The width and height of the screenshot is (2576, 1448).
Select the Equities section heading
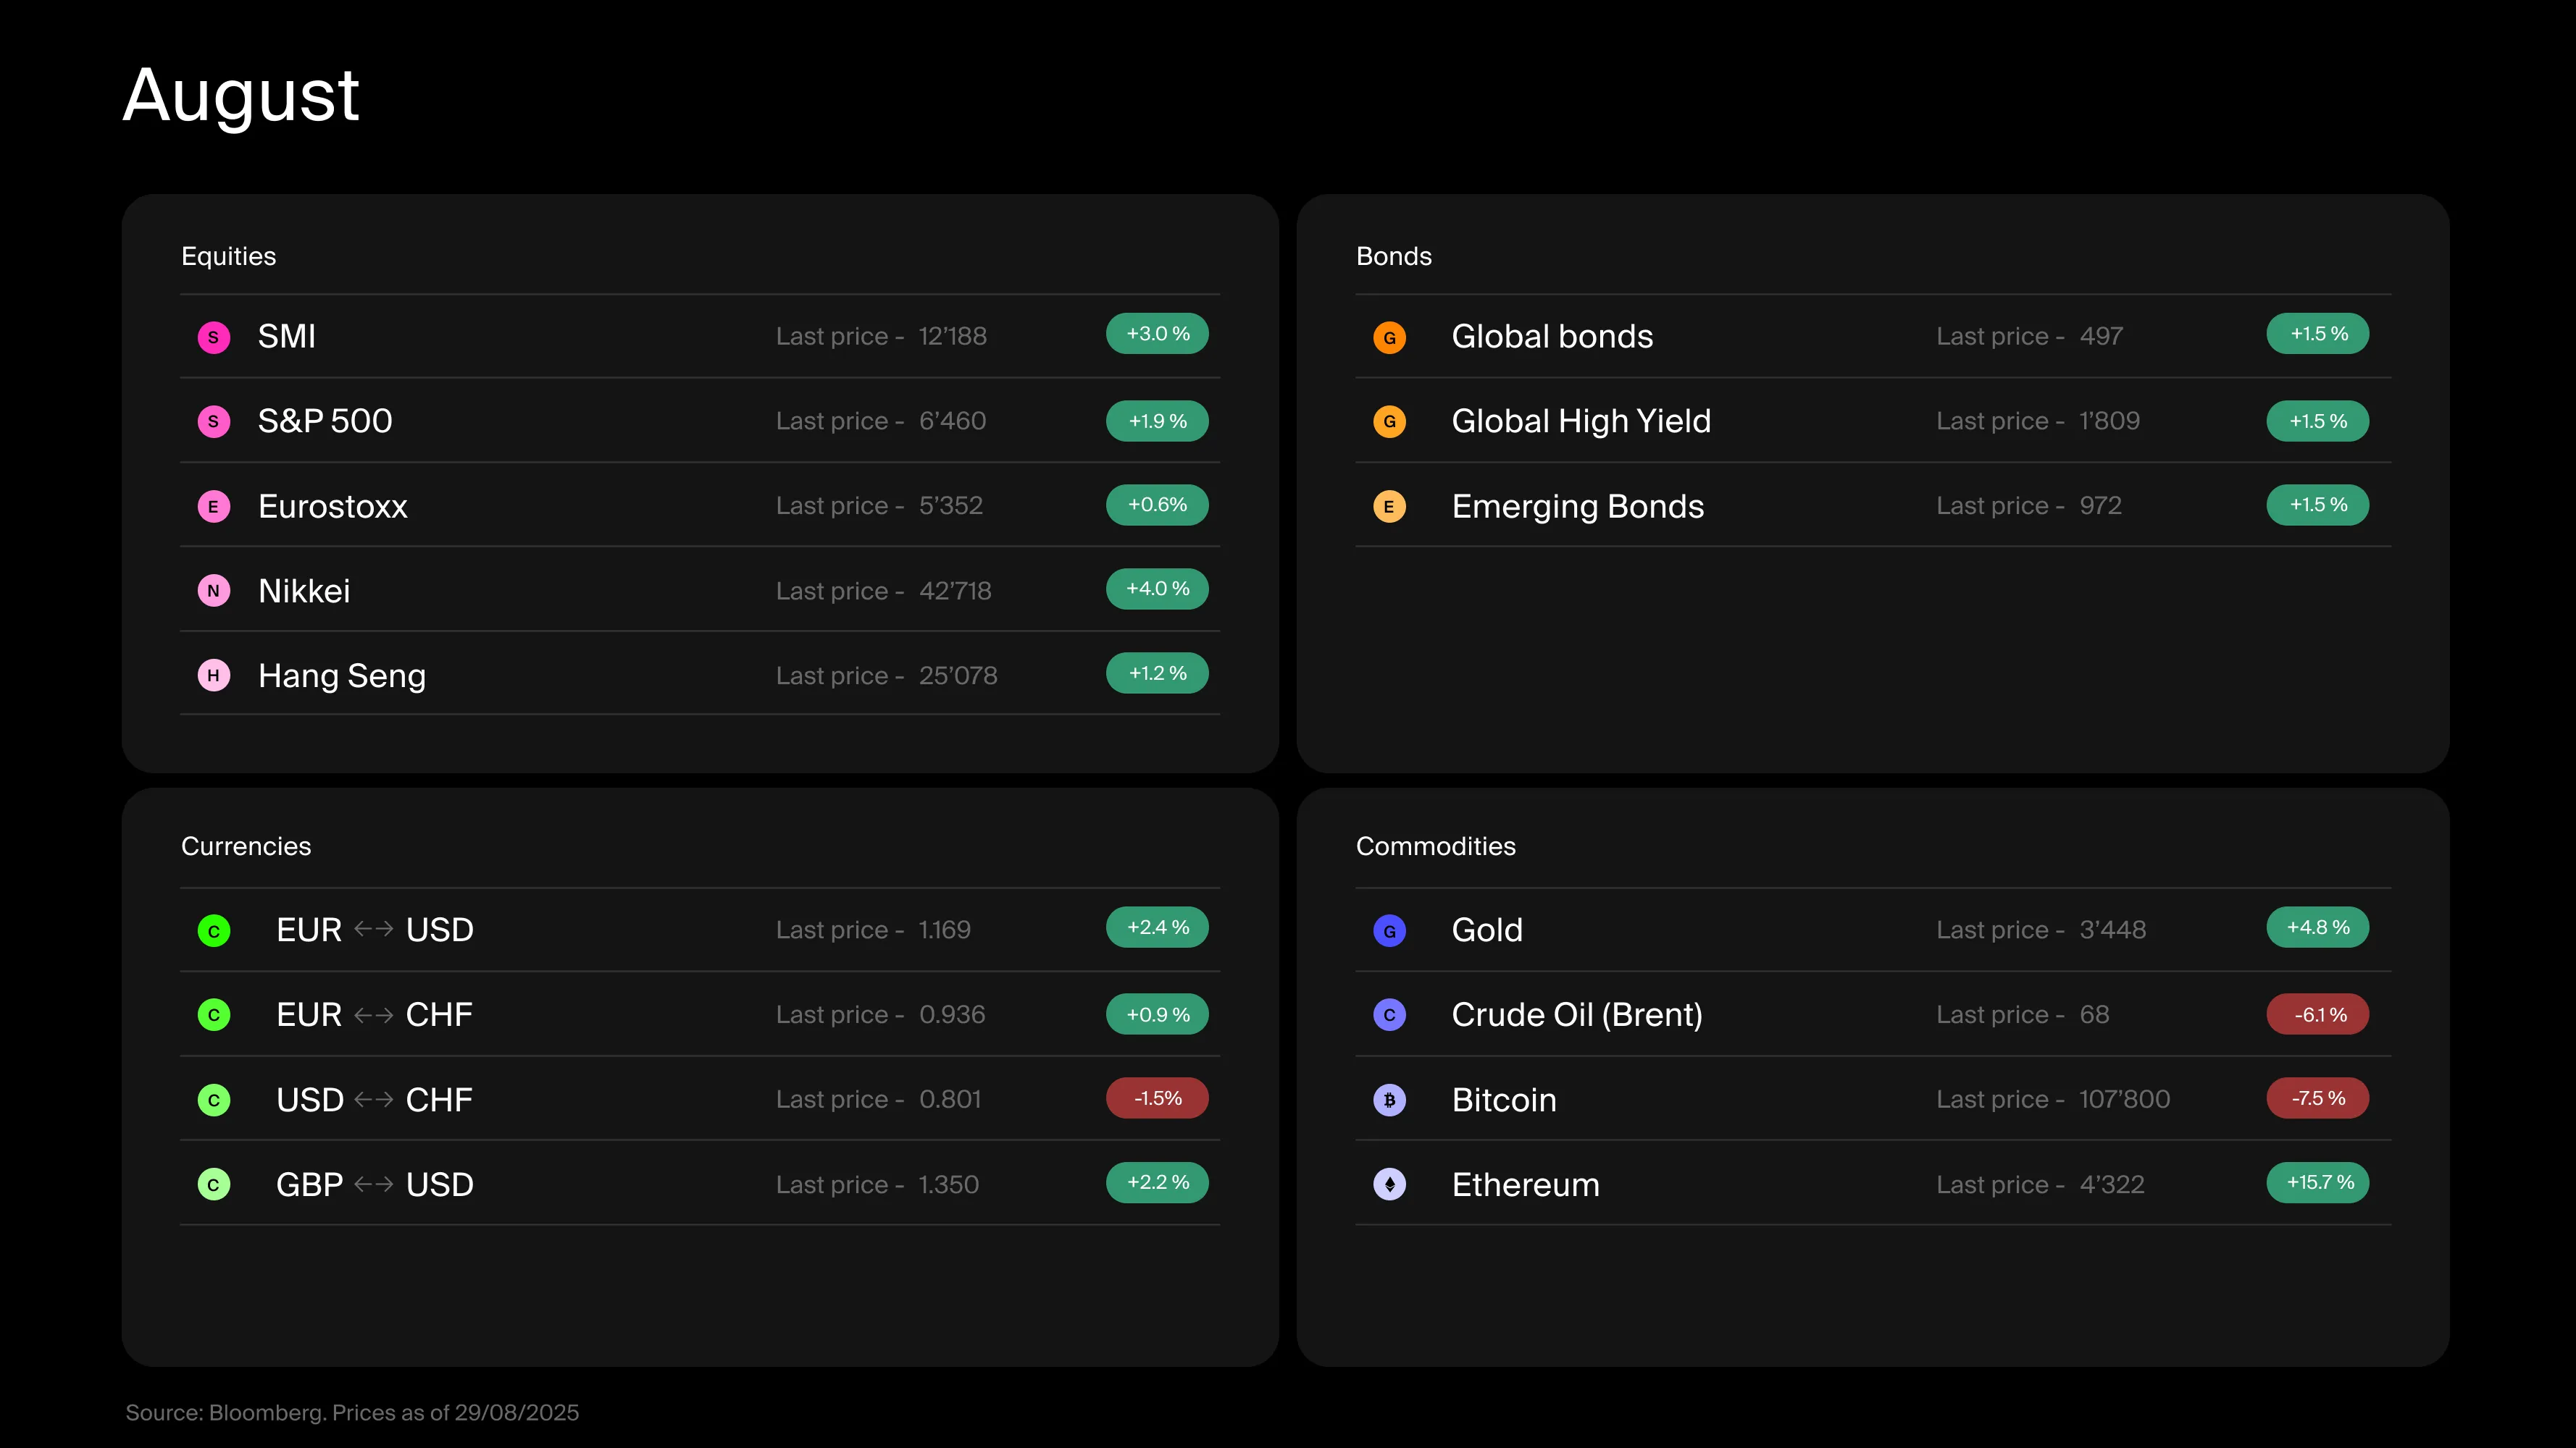[x=228, y=256]
